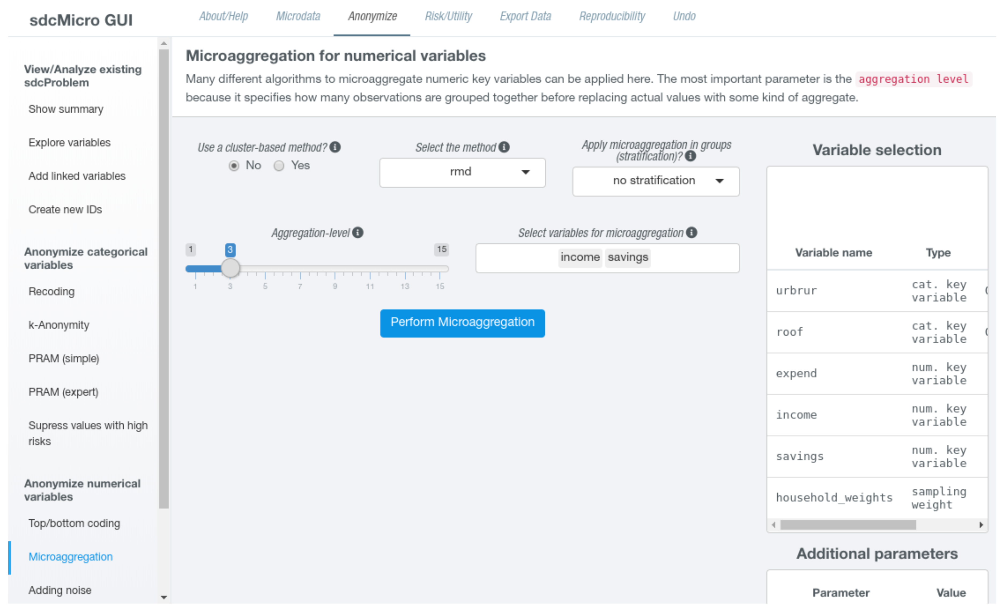Click sidebar scroll-down arrow
1003x610 pixels.
(164, 597)
